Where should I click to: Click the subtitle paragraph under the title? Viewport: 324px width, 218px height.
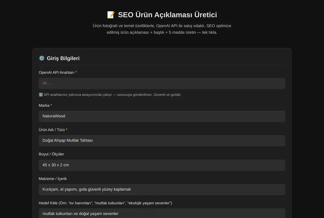(162, 29)
